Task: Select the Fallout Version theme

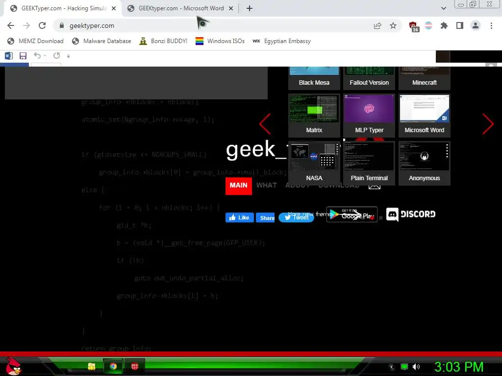Action: [369, 78]
